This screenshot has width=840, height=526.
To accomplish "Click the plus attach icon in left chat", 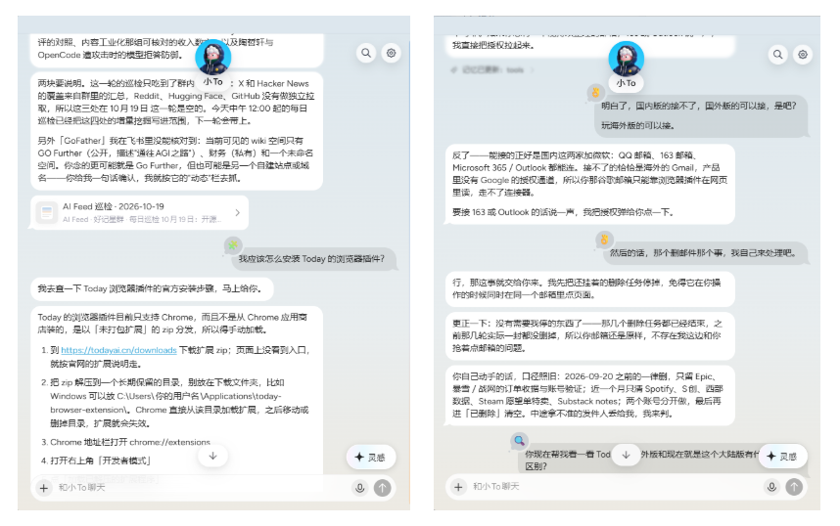I will pos(44,488).
